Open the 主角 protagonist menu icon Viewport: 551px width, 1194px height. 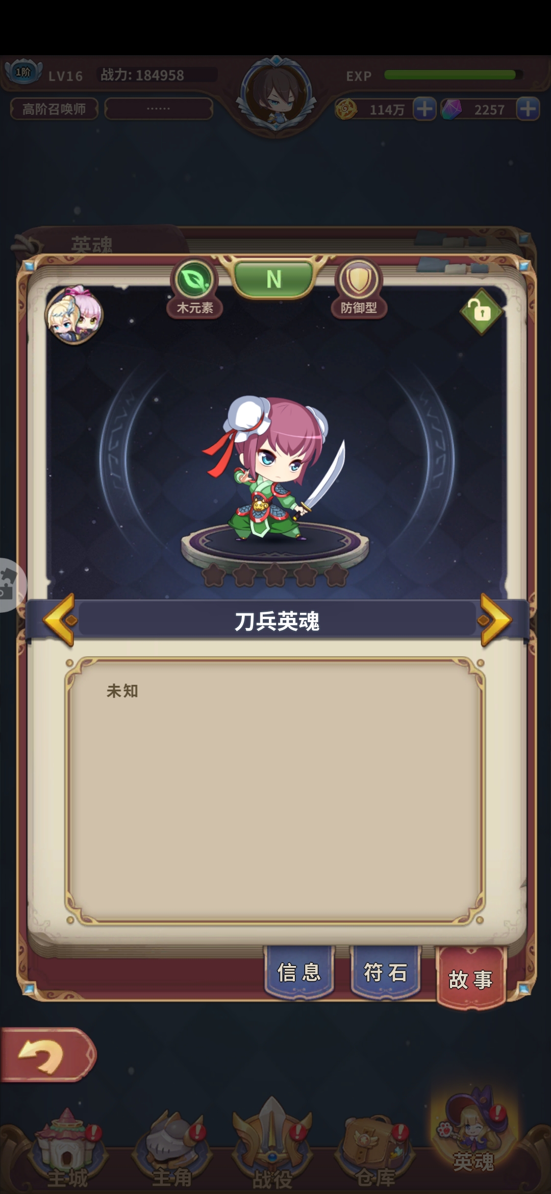tap(172, 1147)
